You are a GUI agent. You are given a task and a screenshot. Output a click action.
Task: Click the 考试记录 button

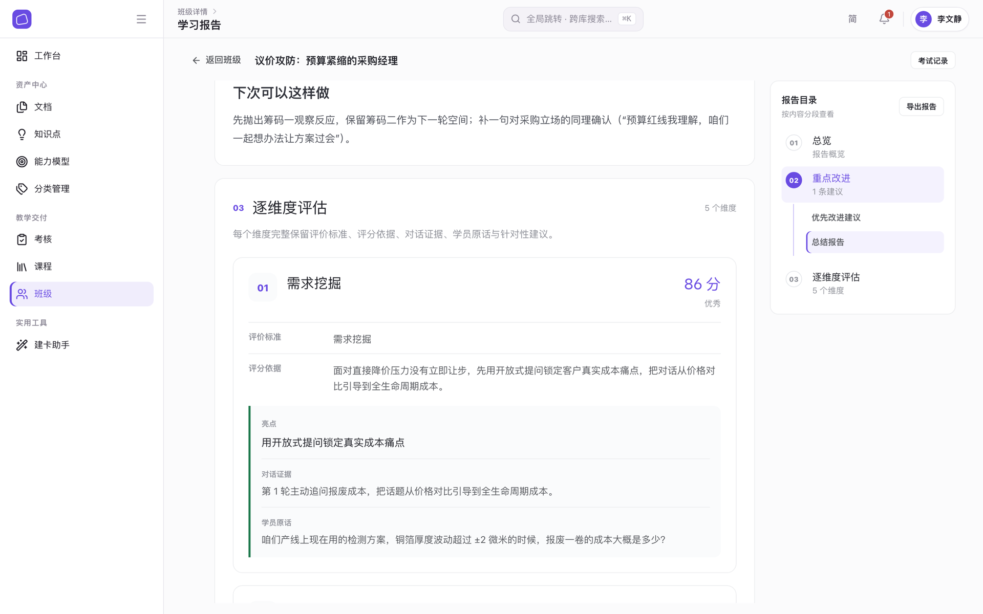click(x=933, y=60)
